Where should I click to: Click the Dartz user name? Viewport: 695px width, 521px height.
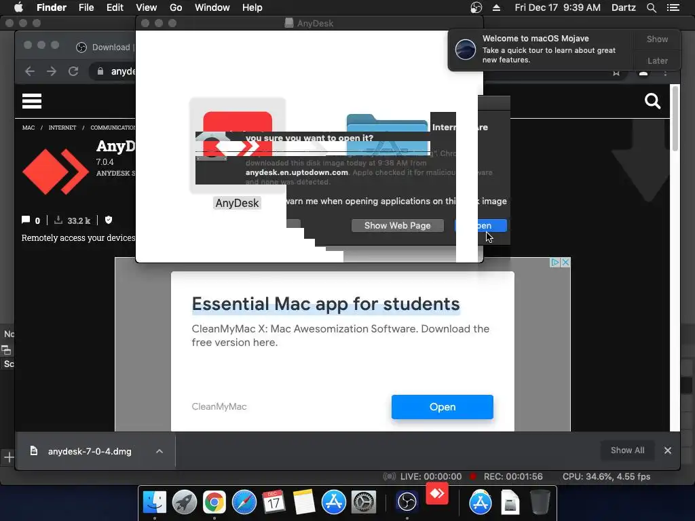[x=623, y=7]
